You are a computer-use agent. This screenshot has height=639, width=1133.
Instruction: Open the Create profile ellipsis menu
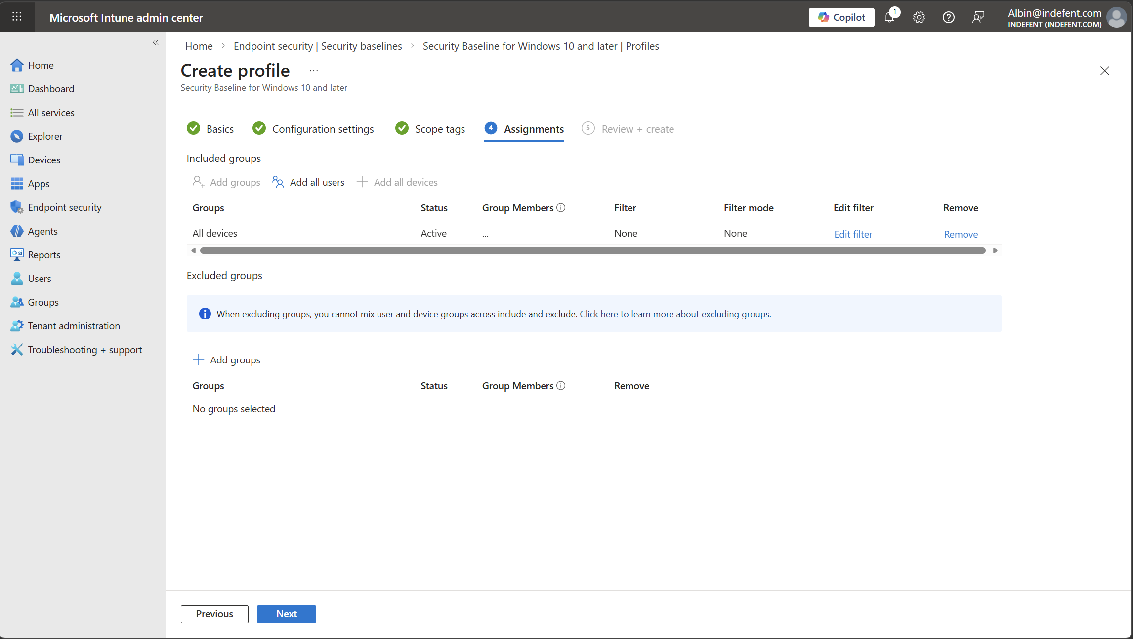(314, 71)
